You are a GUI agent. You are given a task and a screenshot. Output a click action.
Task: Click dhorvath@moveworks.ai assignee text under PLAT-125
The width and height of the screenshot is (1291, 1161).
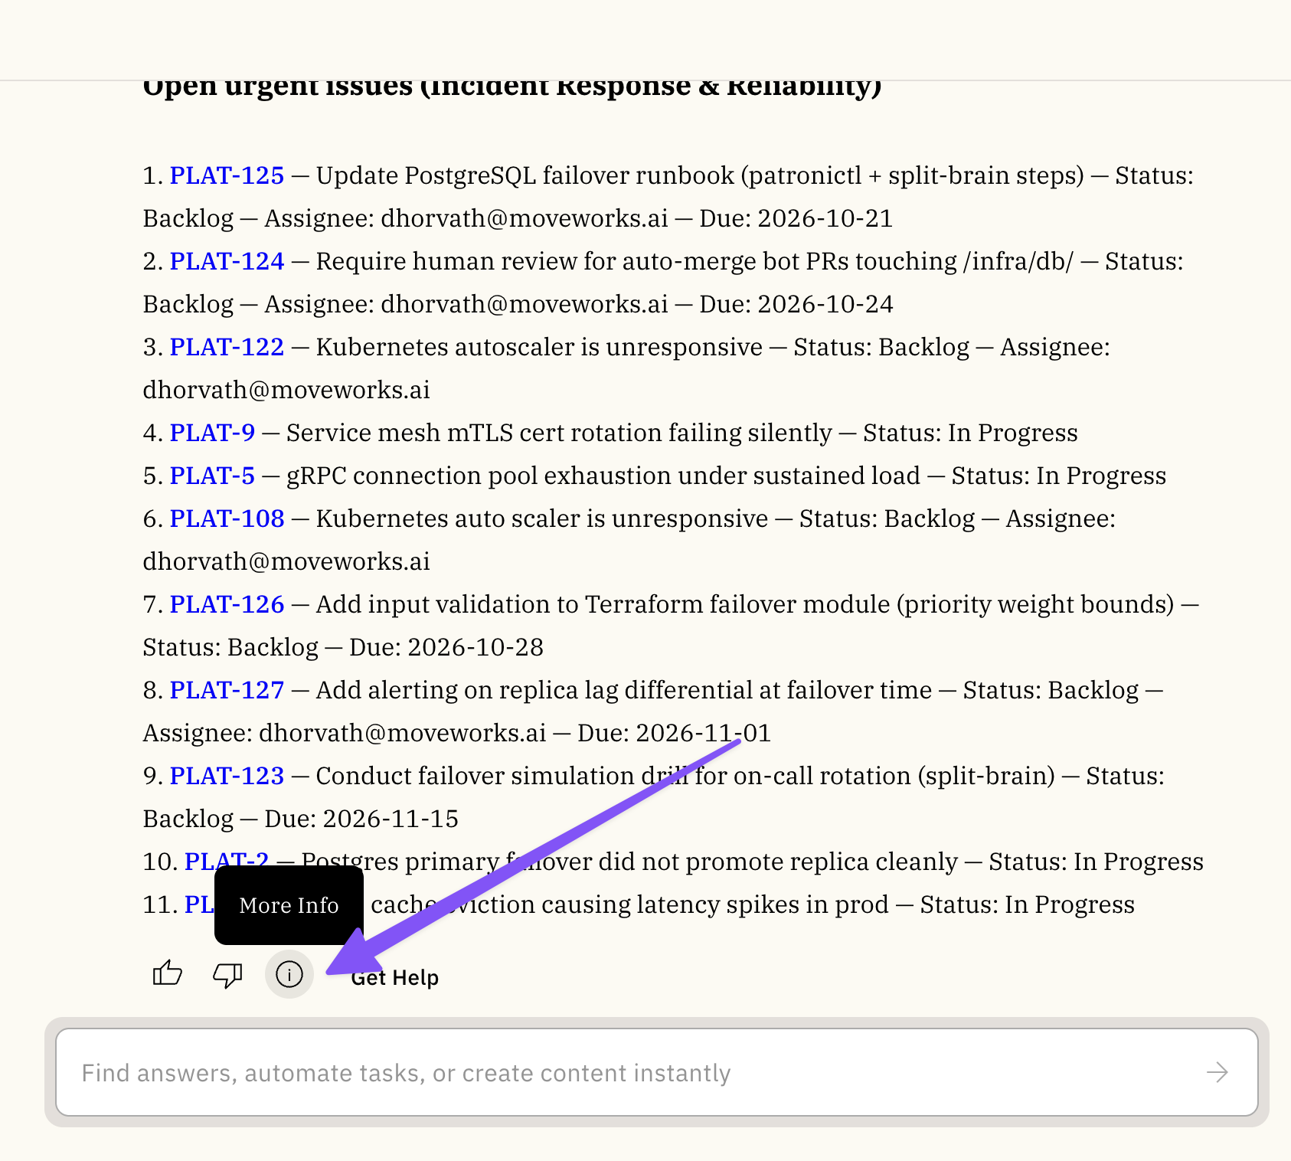click(x=525, y=218)
